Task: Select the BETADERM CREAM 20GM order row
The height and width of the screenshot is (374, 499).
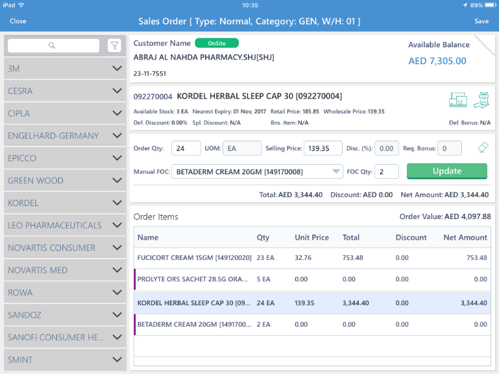Action: [312, 325]
